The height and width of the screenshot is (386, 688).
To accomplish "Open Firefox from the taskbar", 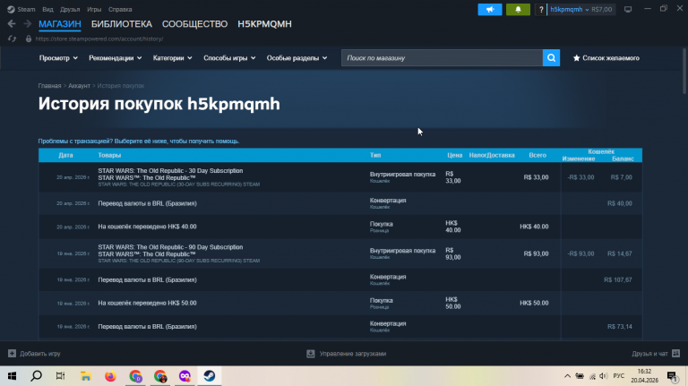I will (x=110, y=376).
